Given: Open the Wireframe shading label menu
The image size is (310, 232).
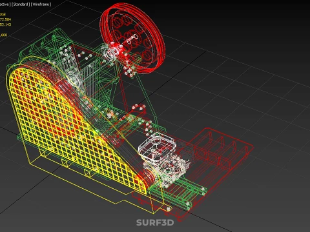Looking at the screenshot, I should [41, 5].
